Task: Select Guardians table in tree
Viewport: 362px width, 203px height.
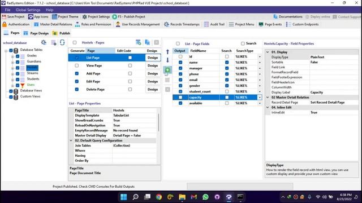Action: pos(34,61)
